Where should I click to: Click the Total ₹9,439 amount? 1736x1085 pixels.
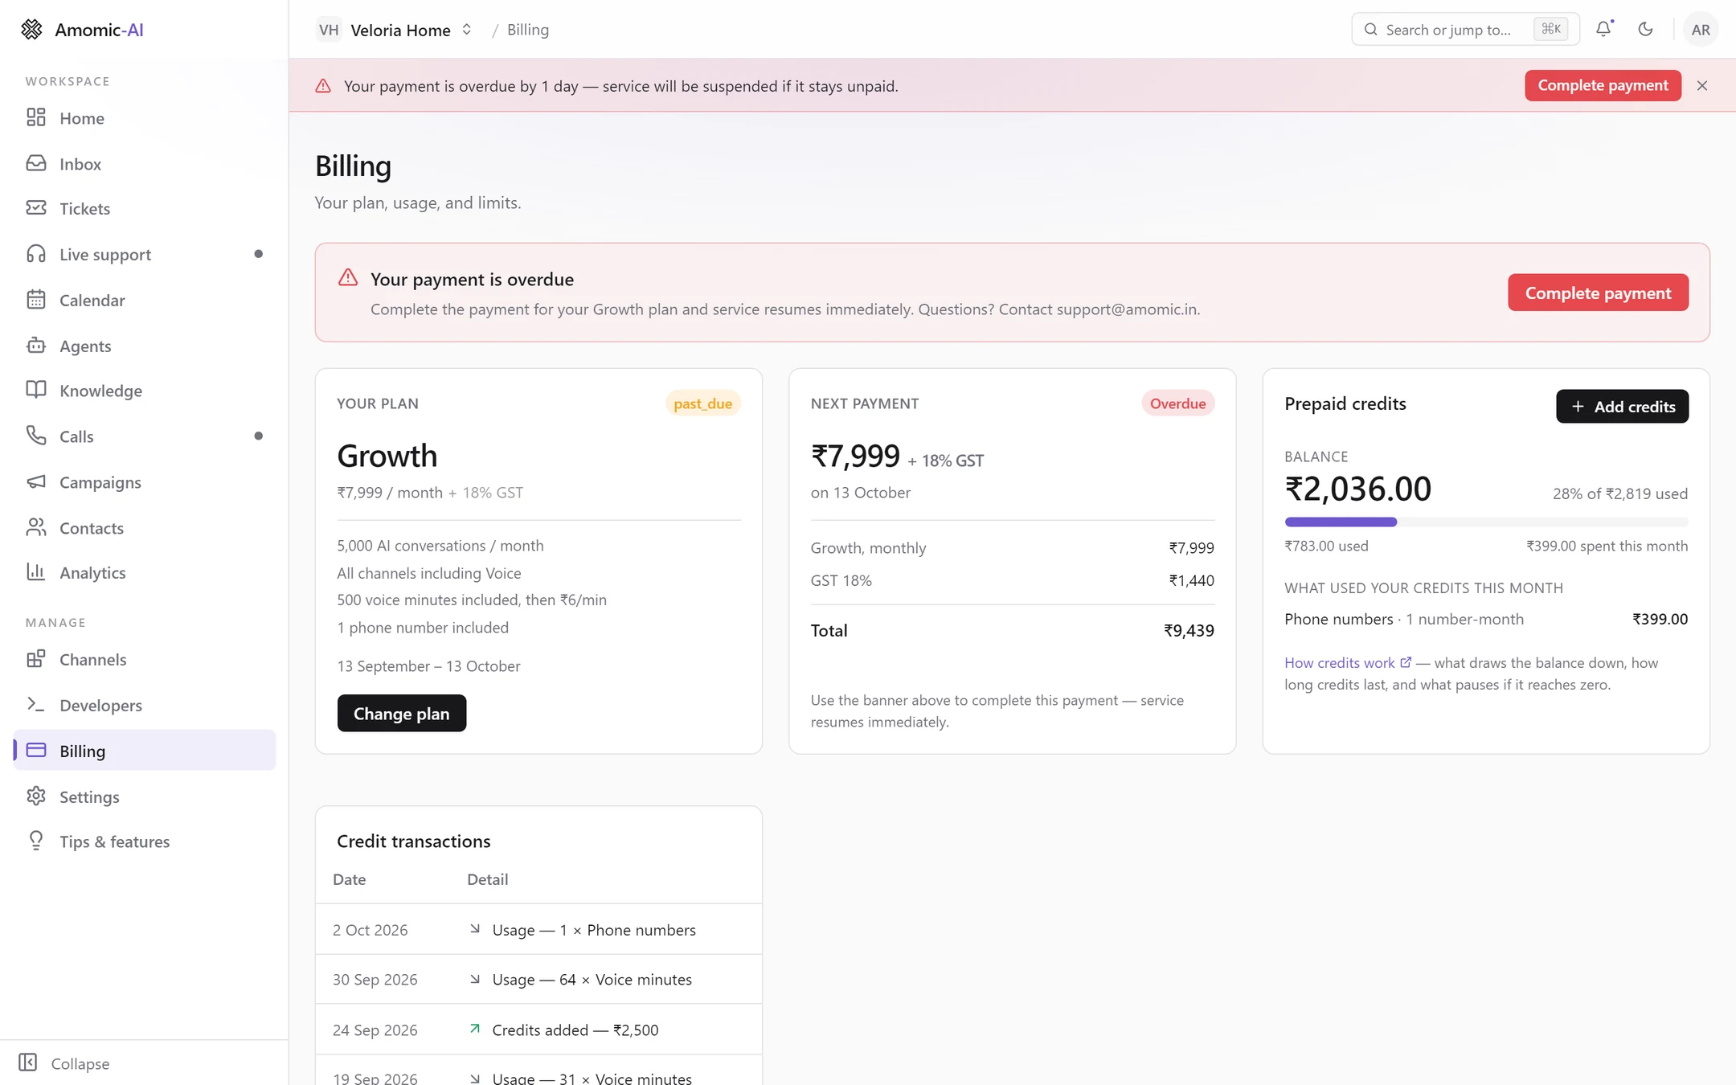pyautogui.click(x=1189, y=631)
